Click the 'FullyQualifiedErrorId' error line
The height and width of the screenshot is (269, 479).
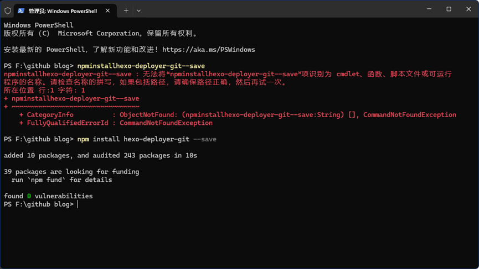click(116, 123)
